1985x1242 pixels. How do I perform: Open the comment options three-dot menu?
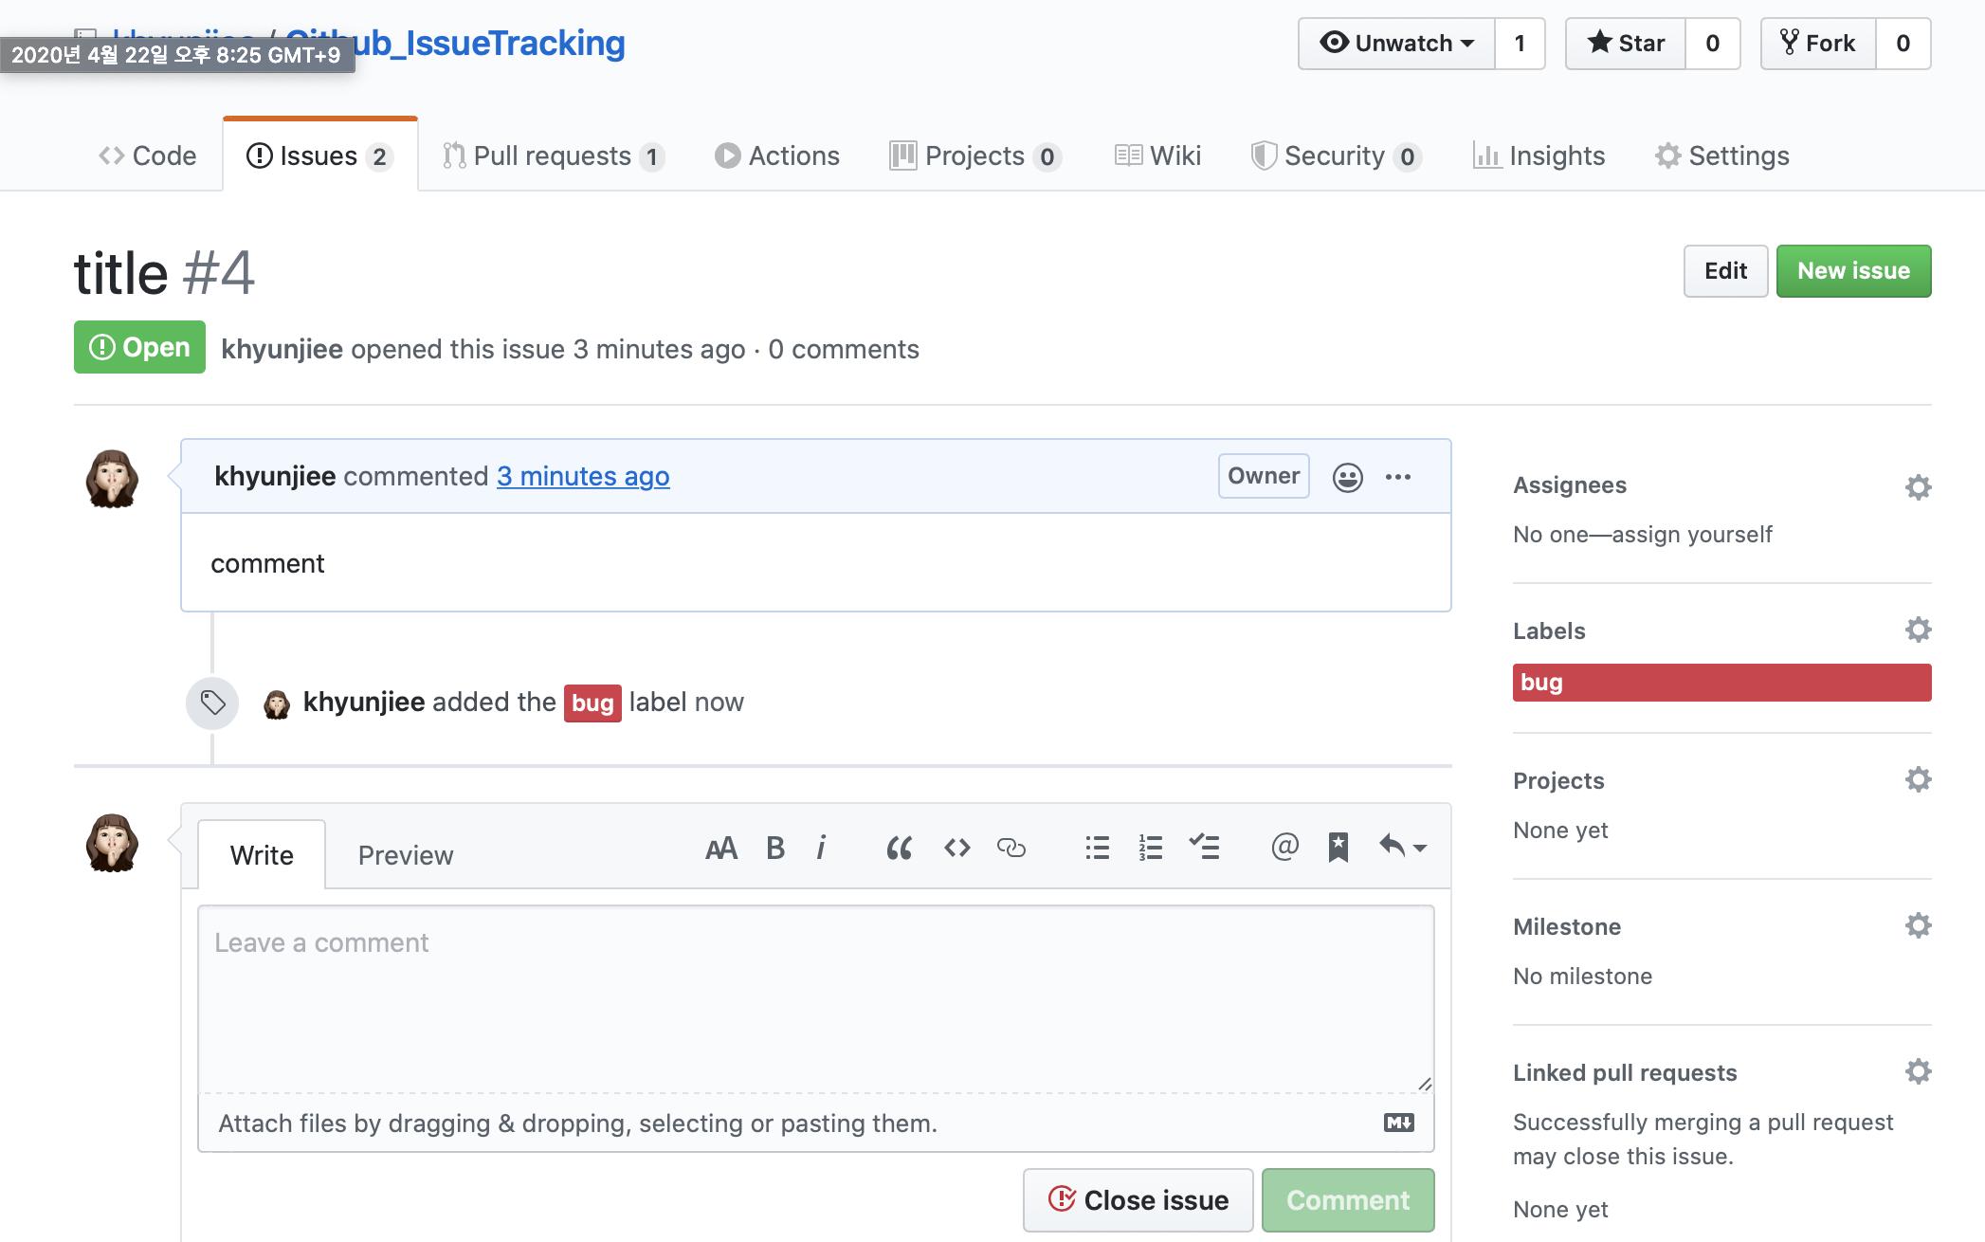click(1398, 477)
